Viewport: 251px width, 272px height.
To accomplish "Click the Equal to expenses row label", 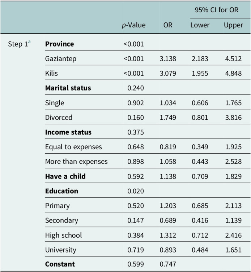I will click(x=73, y=147).
